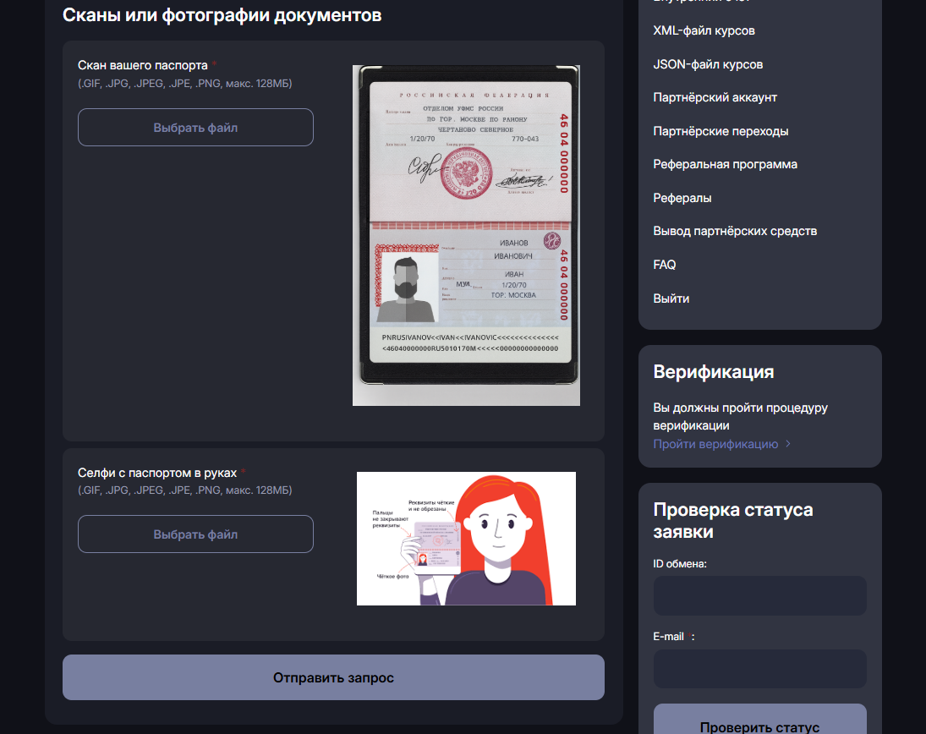Log out via Выйти

pyautogui.click(x=671, y=299)
